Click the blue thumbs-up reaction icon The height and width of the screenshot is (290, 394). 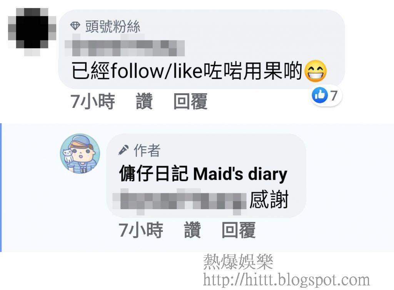[320, 96]
